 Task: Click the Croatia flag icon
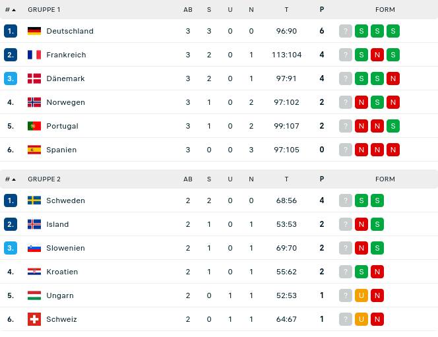tap(34, 272)
